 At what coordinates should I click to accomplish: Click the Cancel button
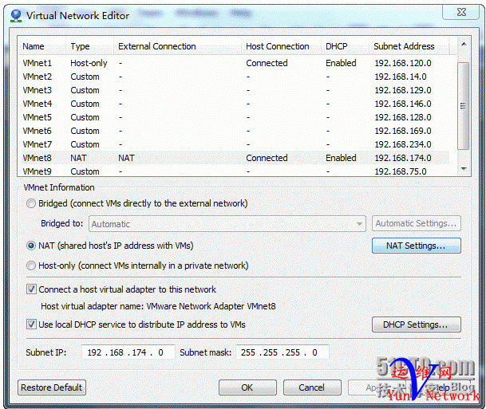312,387
